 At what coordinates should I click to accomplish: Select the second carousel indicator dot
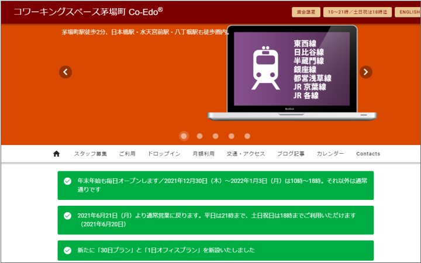pyautogui.click(x=199, y=136)
